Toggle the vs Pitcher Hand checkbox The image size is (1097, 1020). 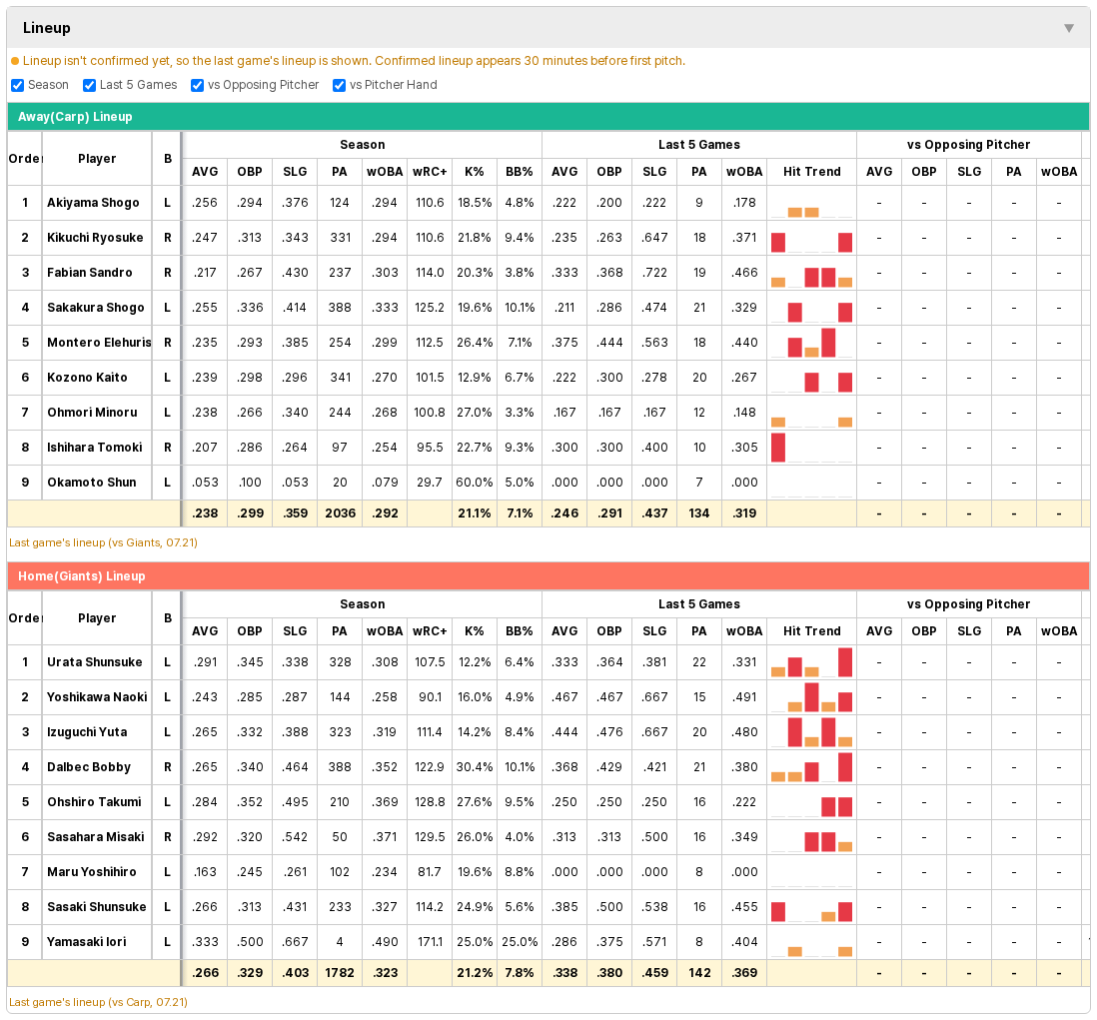click(340, 85)
